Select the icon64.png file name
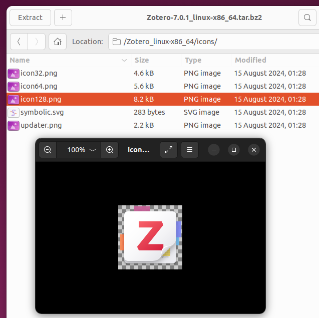 39,86
